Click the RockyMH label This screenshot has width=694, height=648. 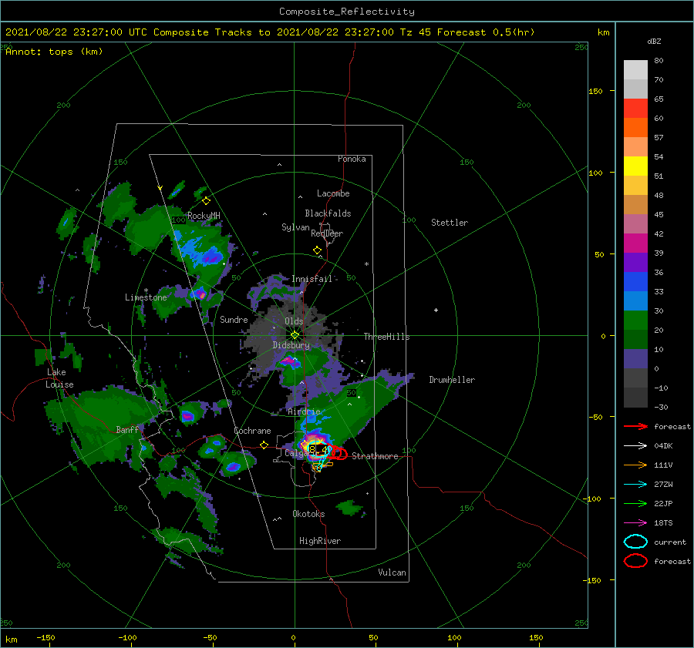[204, 216]
